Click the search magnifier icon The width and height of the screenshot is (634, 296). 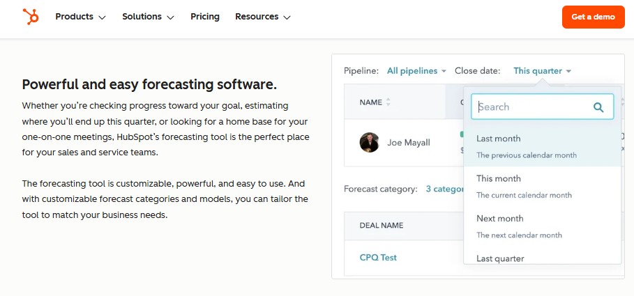click(x=598, y=107)
